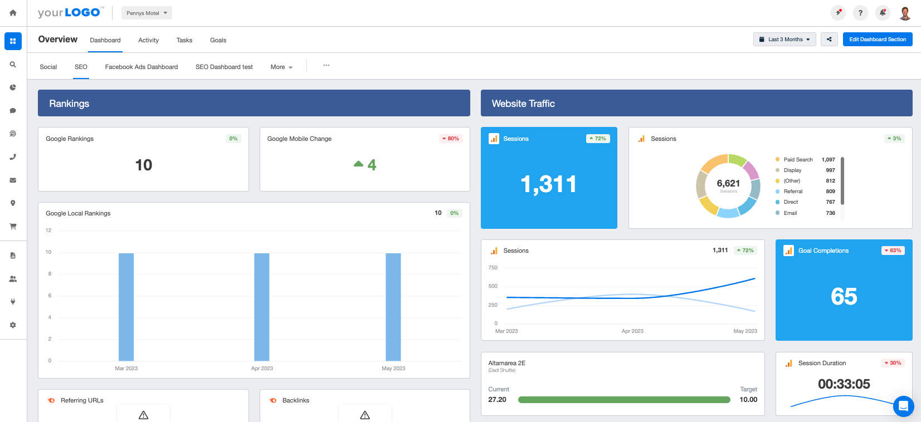Expand the More dashboards dropdown
The height and width of the screenshot is (422, 921).
pyautogui.click(x=281, y=67)
